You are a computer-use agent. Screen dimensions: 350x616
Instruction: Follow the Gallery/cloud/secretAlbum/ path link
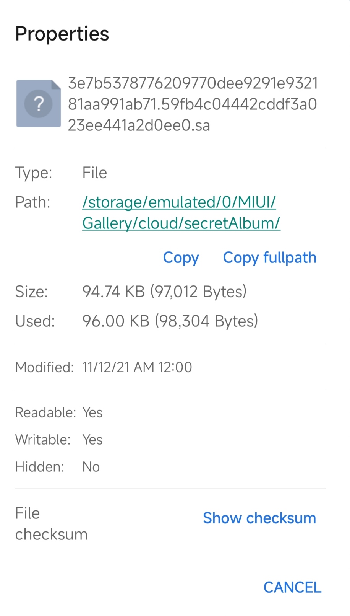click(181, 223)
